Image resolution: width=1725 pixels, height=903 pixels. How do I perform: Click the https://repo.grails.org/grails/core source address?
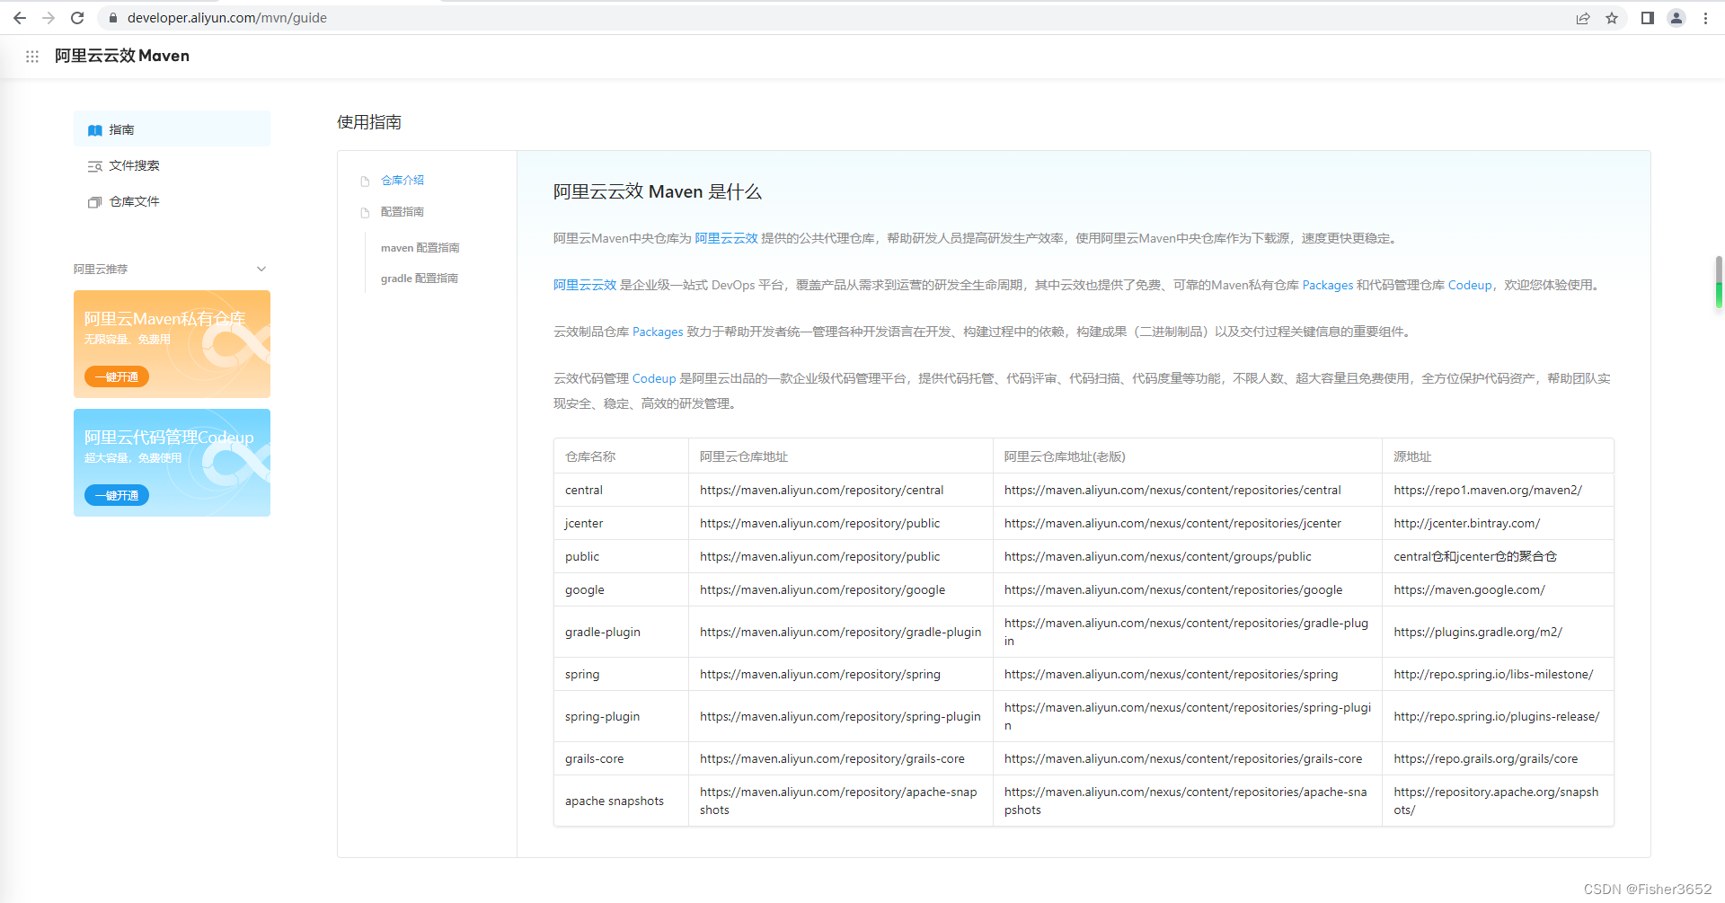click(x=1485, y=758)
